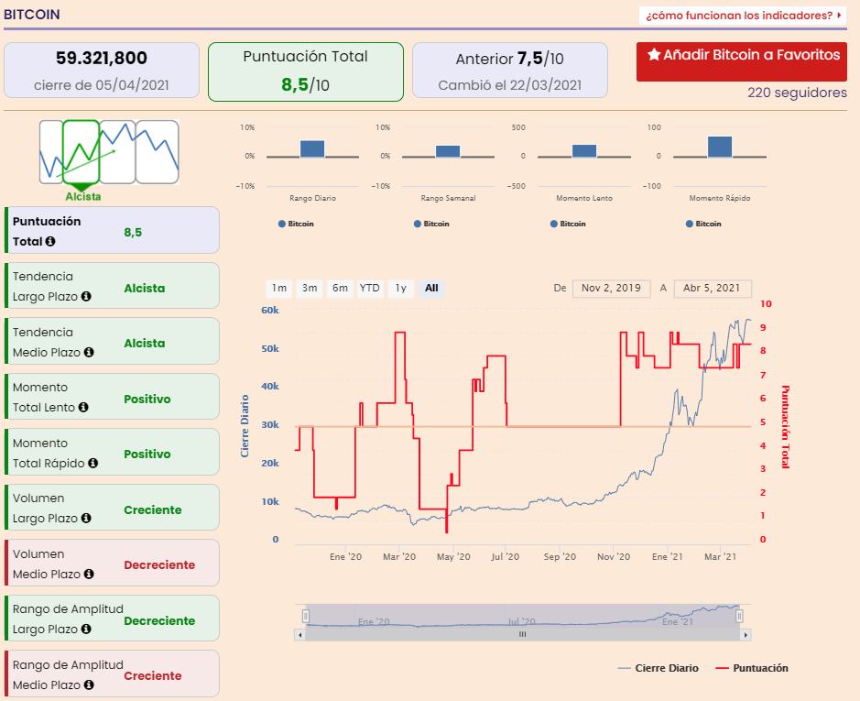Screen dimensions: 860x701
Task: Click right handle of navigator range
Action: (x=739, y=616)
